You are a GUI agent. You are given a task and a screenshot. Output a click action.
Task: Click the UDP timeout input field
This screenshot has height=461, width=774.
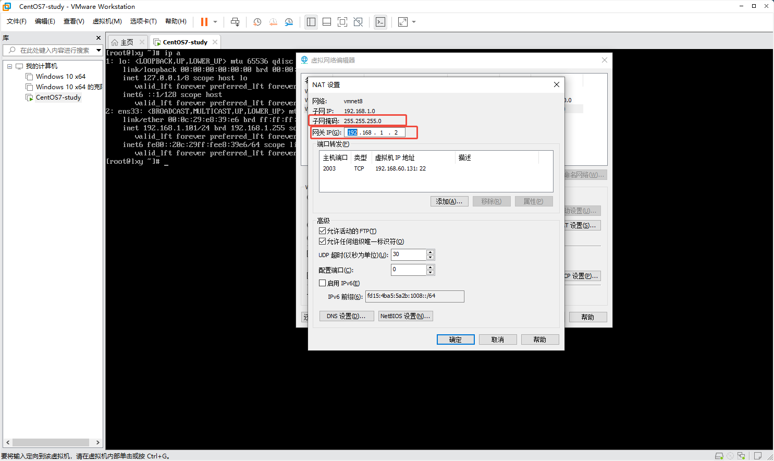pyautogui.click(x=409, y=254)
